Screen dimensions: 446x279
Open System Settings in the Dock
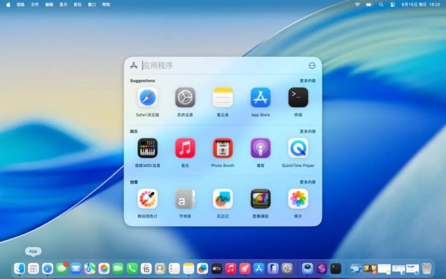(x=287, y=268)
